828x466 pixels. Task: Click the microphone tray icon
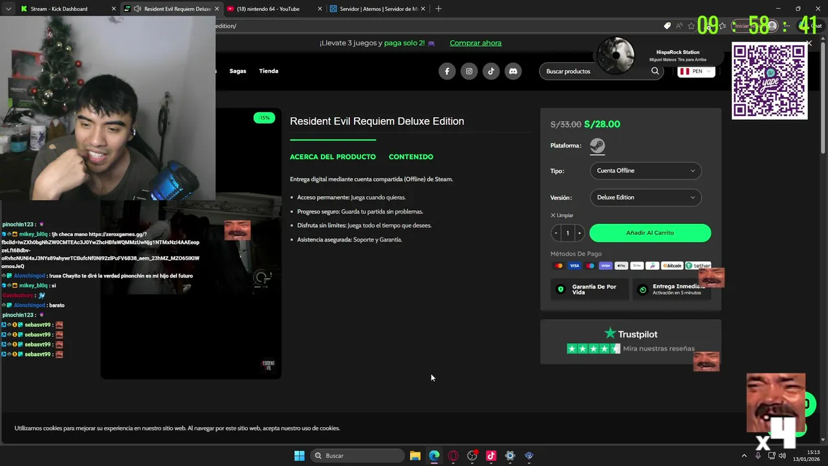click(758, 456)
